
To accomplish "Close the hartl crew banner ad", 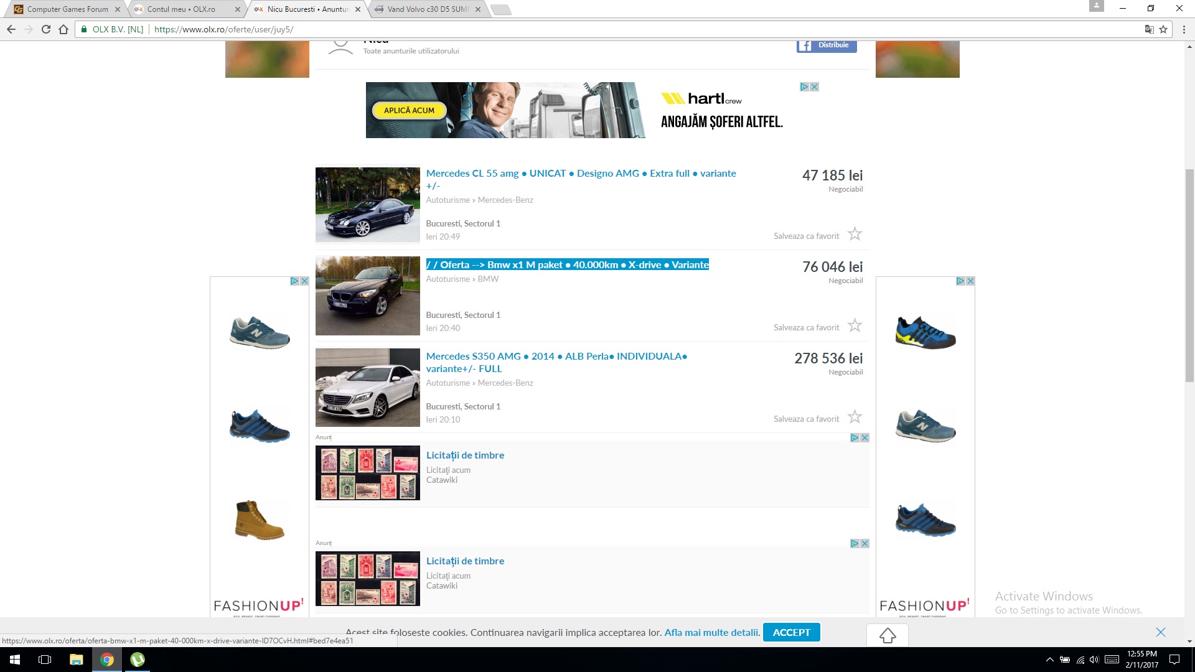I will tap(814, 87).
